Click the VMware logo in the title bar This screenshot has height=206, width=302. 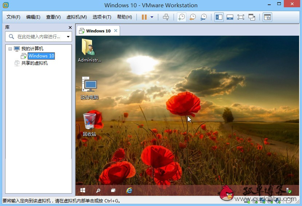tap(6, 5)
